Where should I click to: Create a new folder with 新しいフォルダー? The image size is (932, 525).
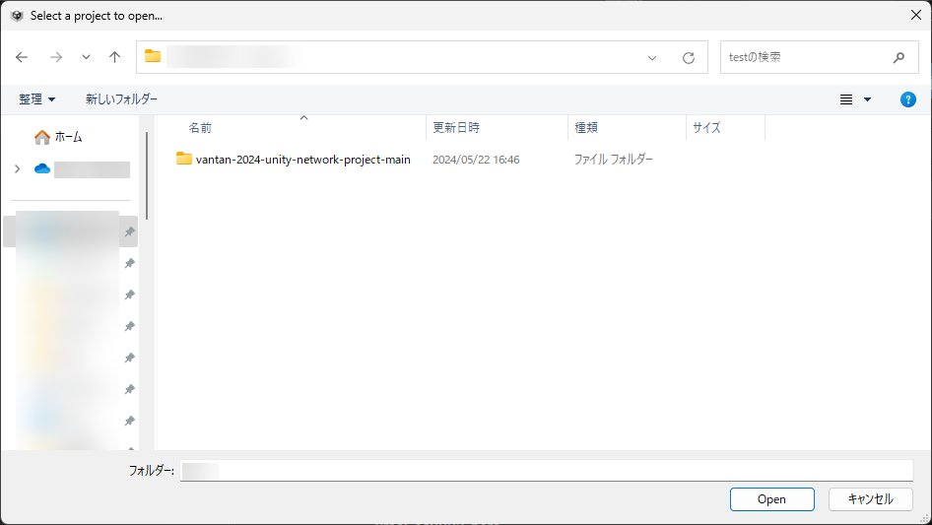[121, 99]
